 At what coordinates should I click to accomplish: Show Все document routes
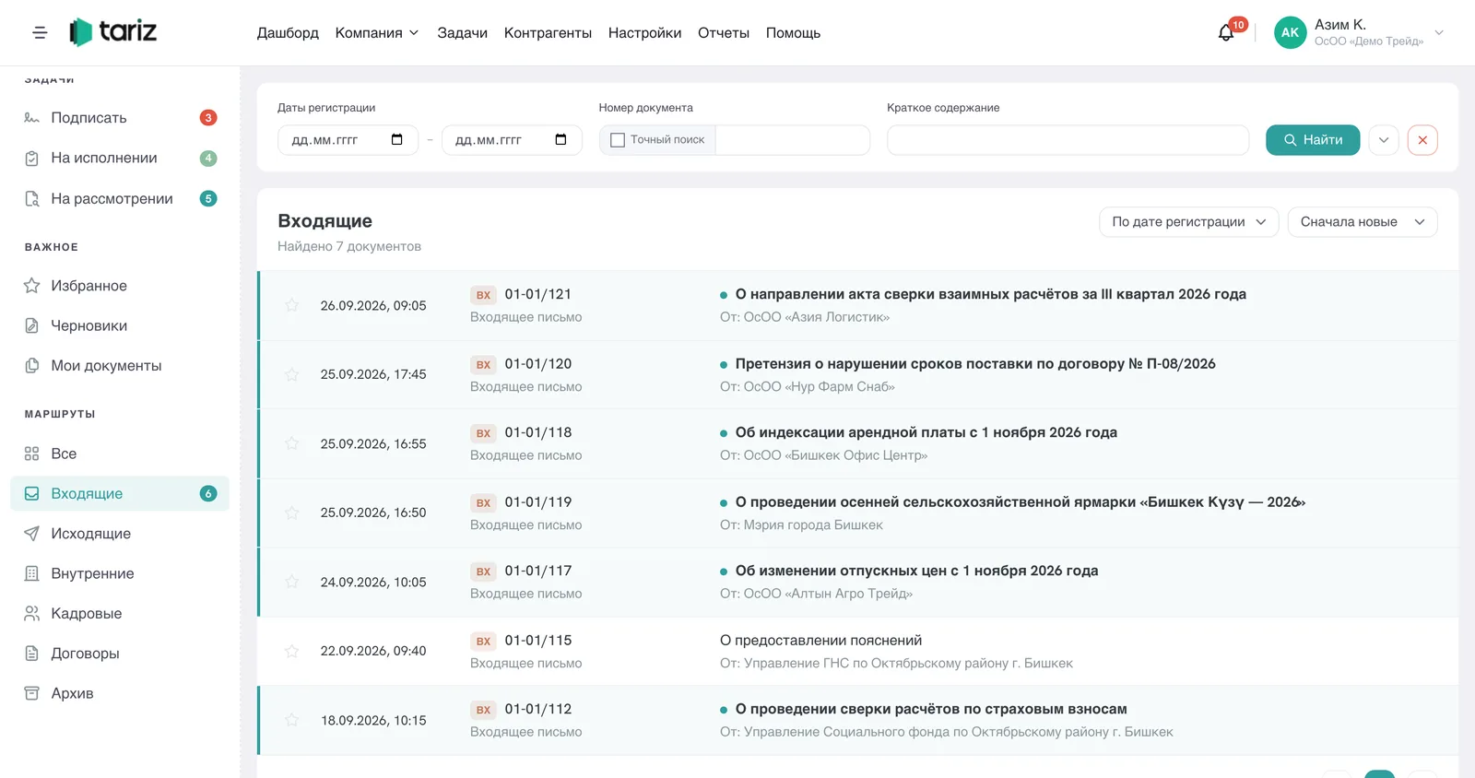pyautogui.click(x=120, y=454)
